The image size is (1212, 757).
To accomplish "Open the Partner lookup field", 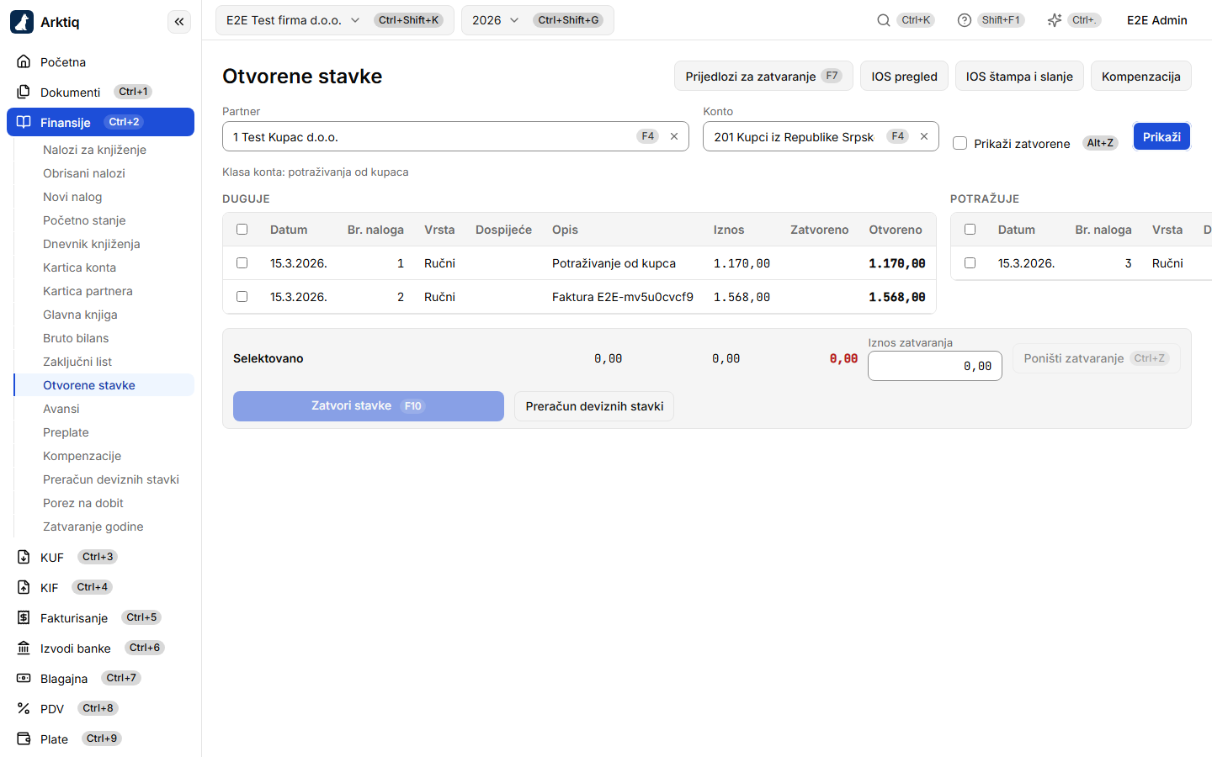I will 455,136.
